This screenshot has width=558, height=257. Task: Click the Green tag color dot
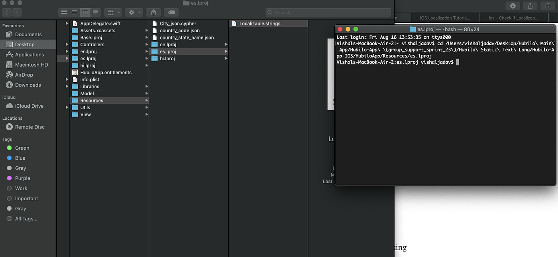pos(9,148)
